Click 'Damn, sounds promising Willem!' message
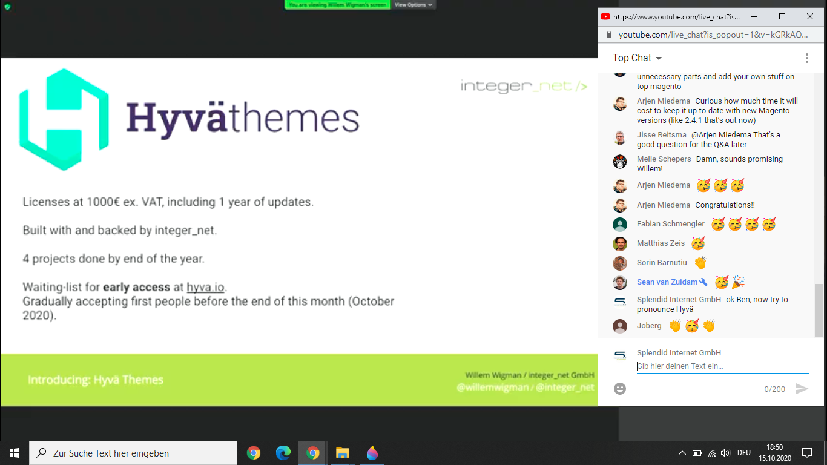827x465 pixels. click(710, 164)
